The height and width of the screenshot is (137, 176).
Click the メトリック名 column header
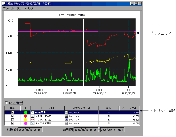(47, 108)
